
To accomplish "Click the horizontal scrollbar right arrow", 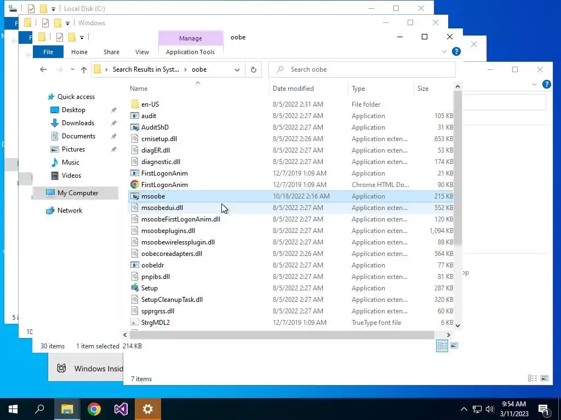I will tap(448, 335).
